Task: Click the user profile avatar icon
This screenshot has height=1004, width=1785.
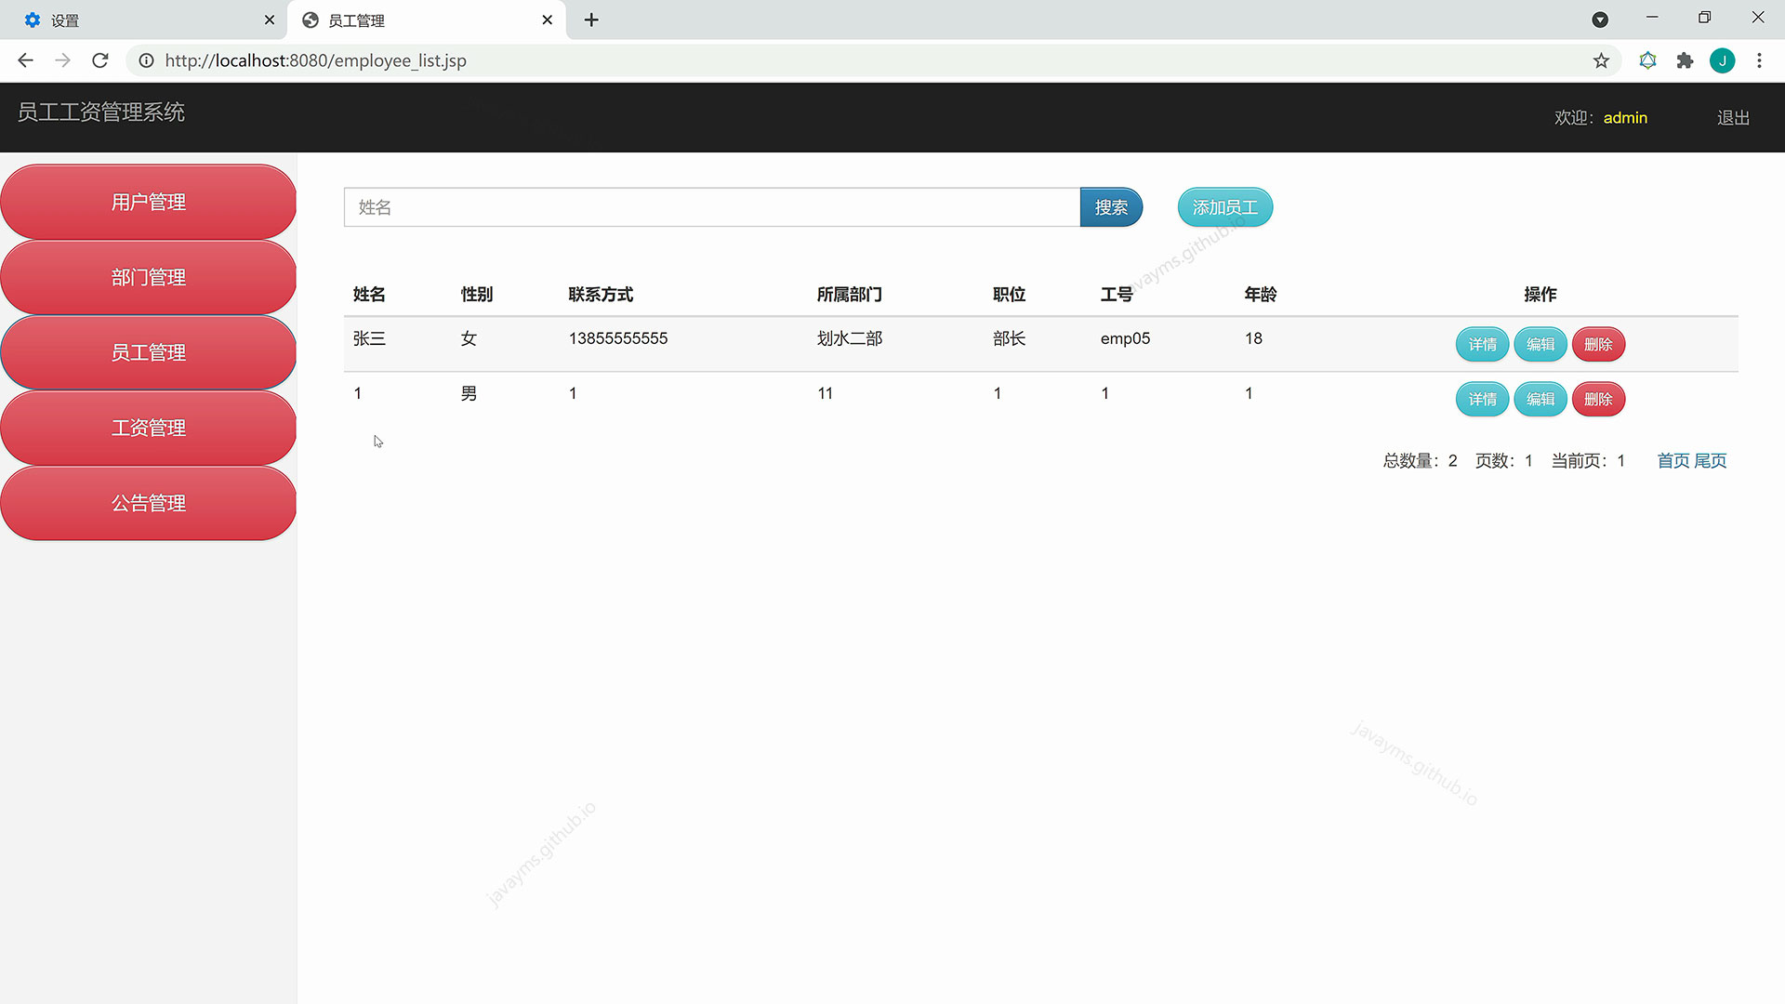Action: (1723, 60)
